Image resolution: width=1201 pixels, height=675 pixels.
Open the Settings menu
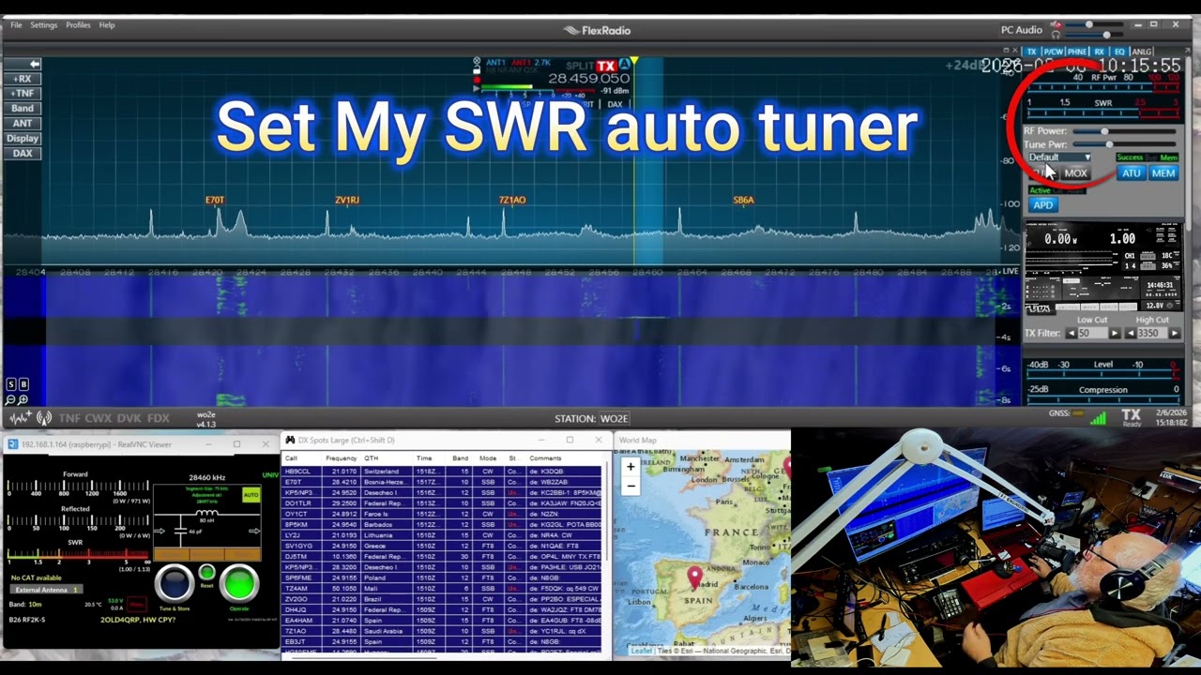tap(44, 25)
